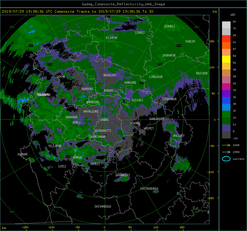
Task: Click the gray -20 dBZ legend swatch
Action: pyautogui.click(x=226, y=135)
